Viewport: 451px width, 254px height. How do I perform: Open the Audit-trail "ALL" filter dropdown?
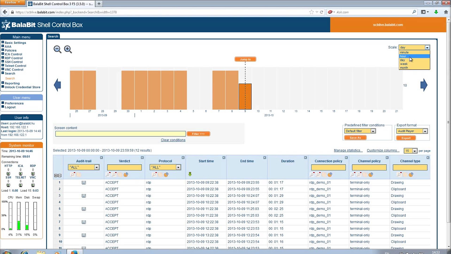[84, 167]
